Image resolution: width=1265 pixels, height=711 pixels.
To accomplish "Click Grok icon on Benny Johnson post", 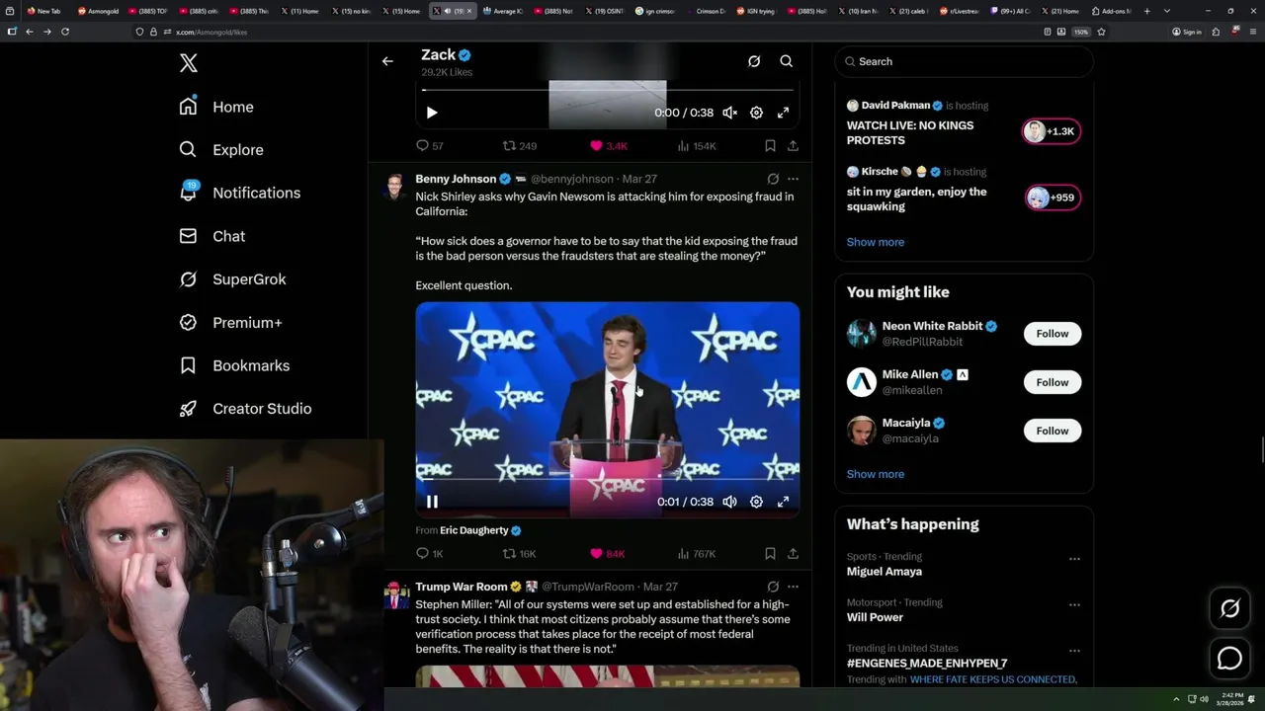I will tap(773, 179).
